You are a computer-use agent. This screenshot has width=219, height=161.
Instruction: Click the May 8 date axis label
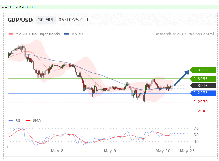57,151
